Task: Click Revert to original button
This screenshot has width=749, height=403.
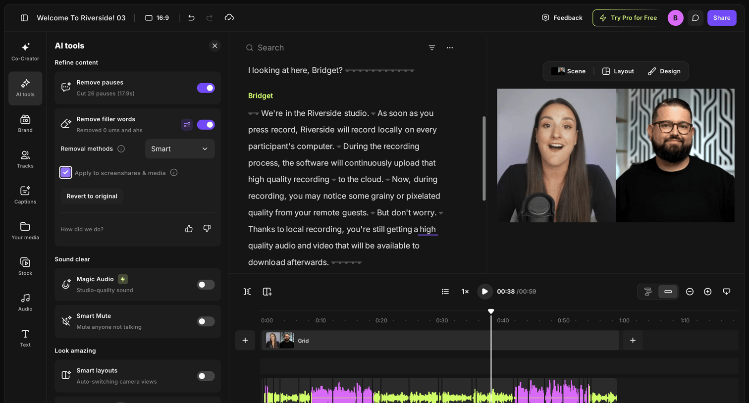Action: click(92, 197)
